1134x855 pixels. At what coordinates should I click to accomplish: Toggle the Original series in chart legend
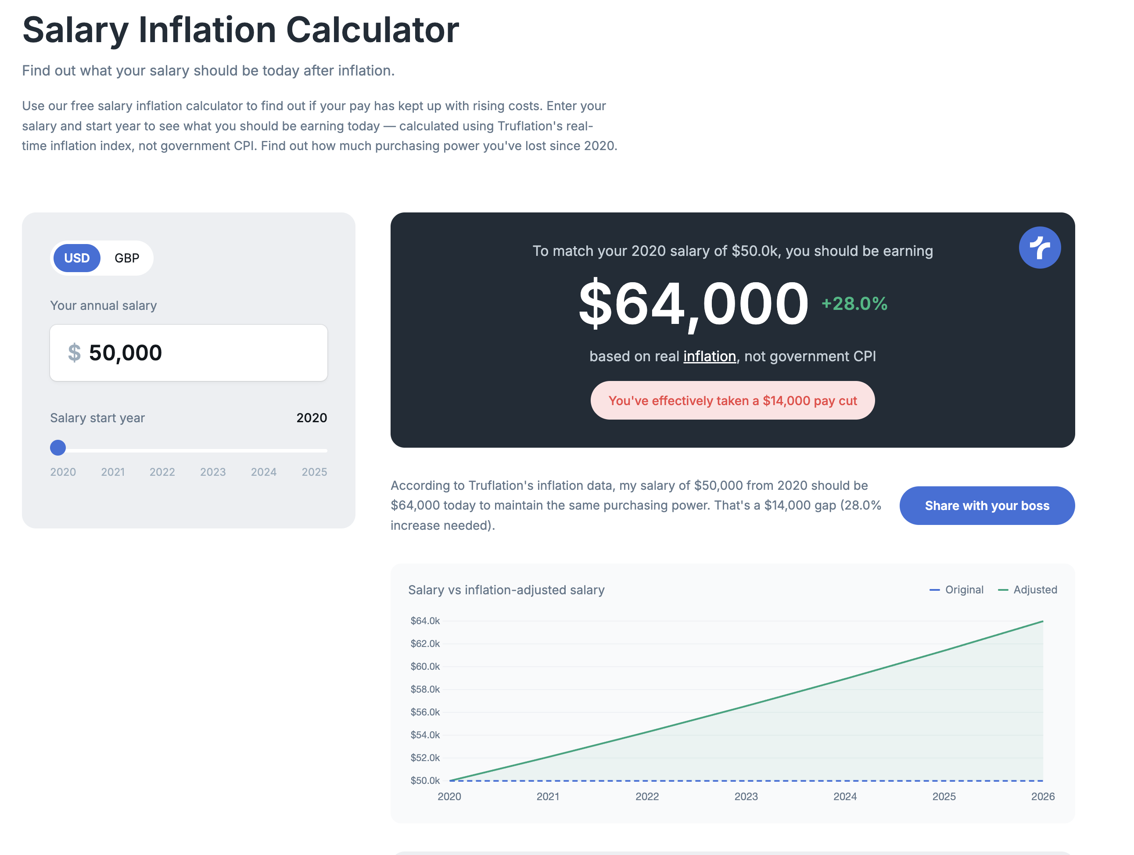(x=957, y=589)
